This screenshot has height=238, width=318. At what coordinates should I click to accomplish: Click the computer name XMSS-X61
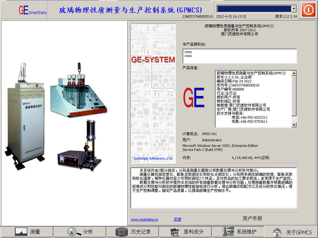point(209,134)
